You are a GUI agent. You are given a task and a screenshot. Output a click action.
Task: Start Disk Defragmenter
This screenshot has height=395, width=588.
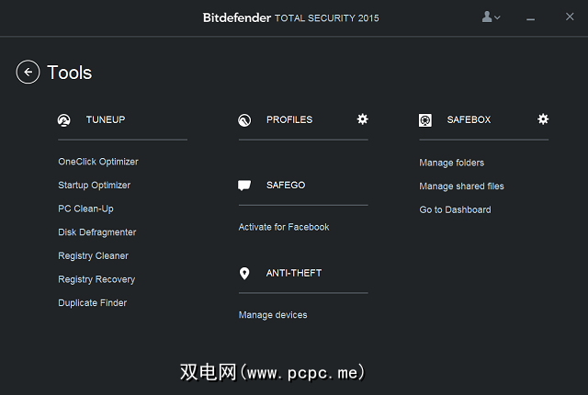tap(97, 232)
